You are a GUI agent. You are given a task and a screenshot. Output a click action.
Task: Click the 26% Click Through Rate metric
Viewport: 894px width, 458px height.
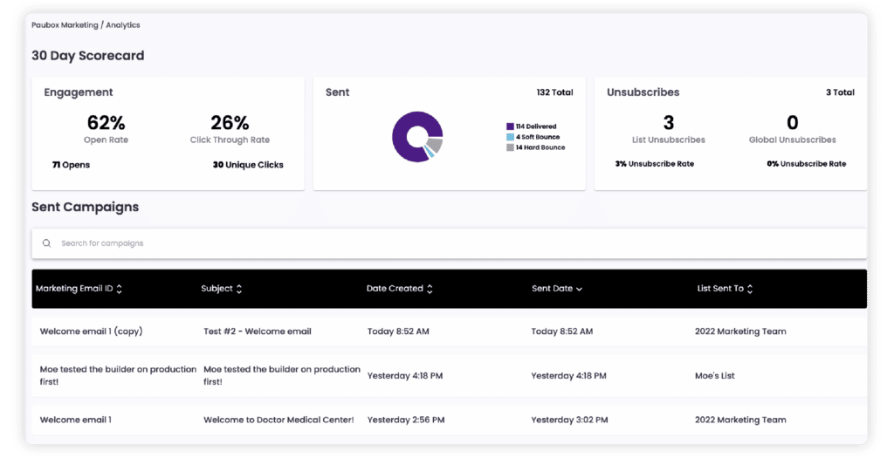(x=230, y=123)
